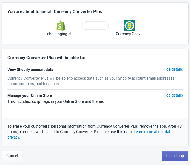Click the 'This includes: script tags' text
Screen dimensions: 190x165
coord(56,101)
